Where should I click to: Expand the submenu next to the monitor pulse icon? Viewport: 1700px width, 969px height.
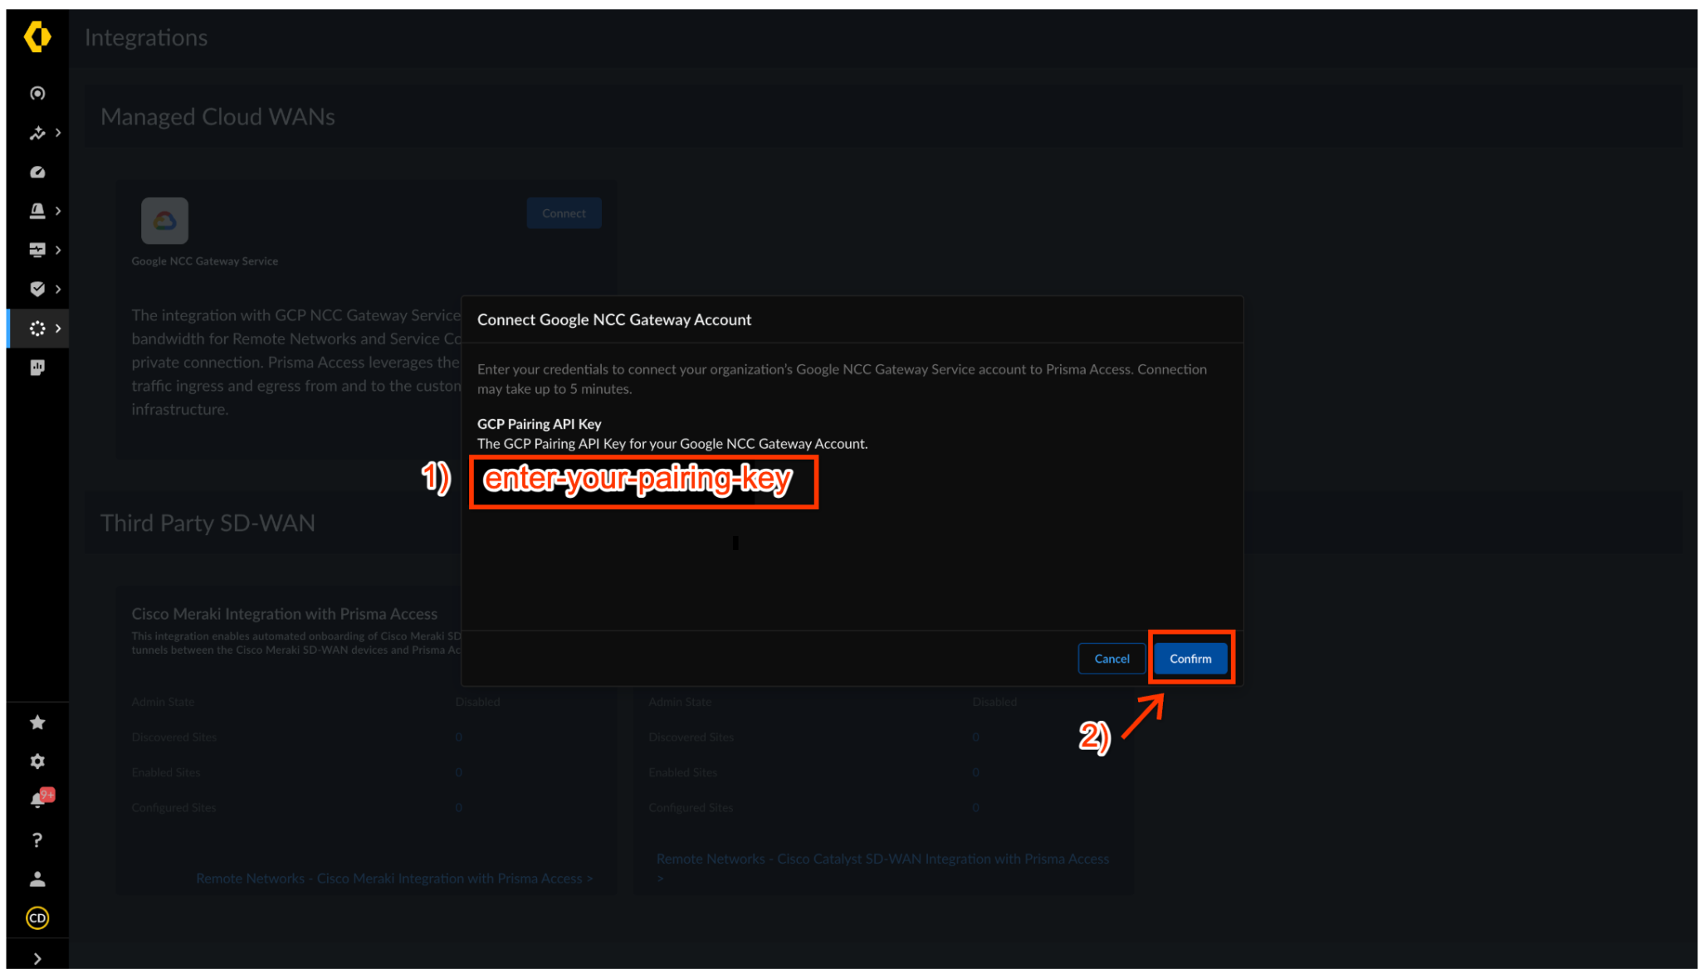58,250
